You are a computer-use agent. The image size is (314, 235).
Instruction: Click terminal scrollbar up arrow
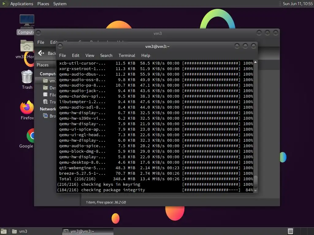[x=255, y=62]
